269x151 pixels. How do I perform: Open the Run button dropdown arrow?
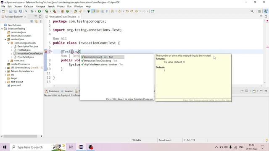[x=43, y=11]
